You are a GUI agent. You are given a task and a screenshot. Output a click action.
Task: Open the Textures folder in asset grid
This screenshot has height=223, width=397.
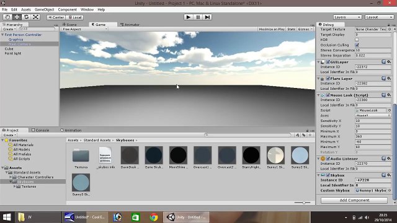click(81, 157)
